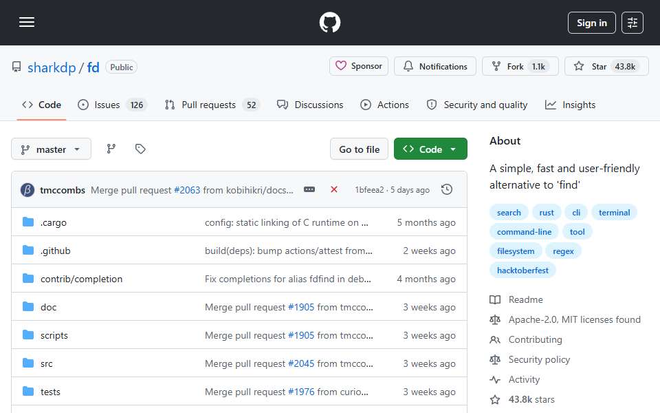View failed checks red X status
Image resolution: width=660 pixels, height=413 pixels.
[x=334, y=190]
